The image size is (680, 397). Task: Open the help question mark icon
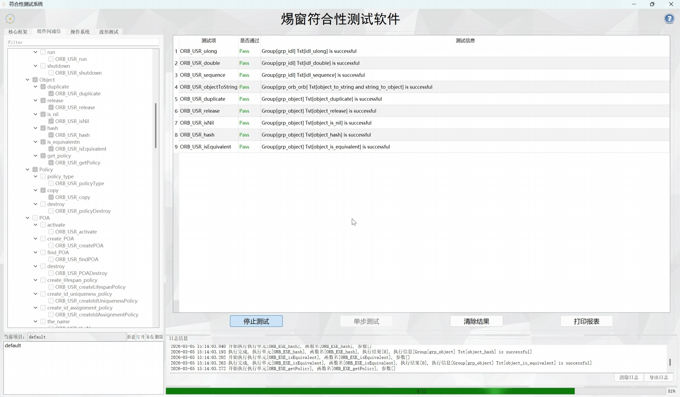click(x=669, y=19)
